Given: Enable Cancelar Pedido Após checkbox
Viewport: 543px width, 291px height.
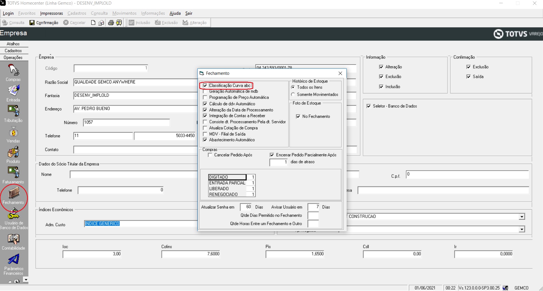Looking at the screenshot, I should [210, 155].
